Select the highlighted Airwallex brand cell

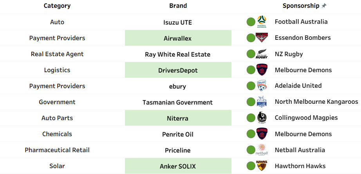pyautogui.click(x=178, y=38)
